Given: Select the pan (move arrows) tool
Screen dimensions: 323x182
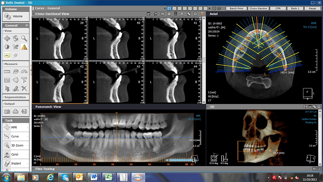Looking at the screenshot, I should (7, 39).
